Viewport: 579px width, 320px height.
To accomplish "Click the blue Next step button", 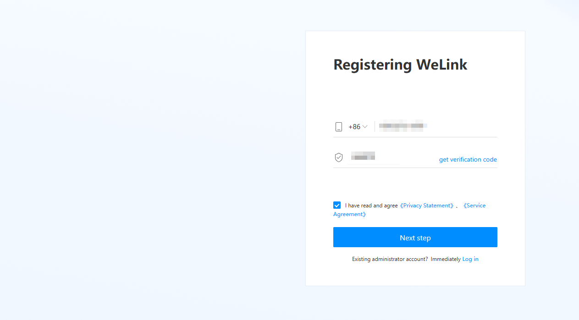I will (415, 237).
